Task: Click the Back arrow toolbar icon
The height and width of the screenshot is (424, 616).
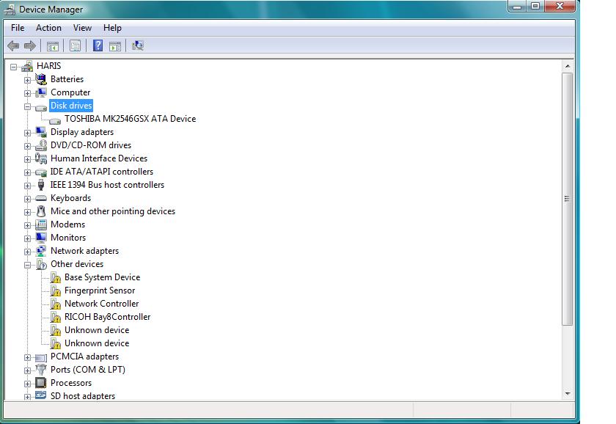Action: coord(13,45)
